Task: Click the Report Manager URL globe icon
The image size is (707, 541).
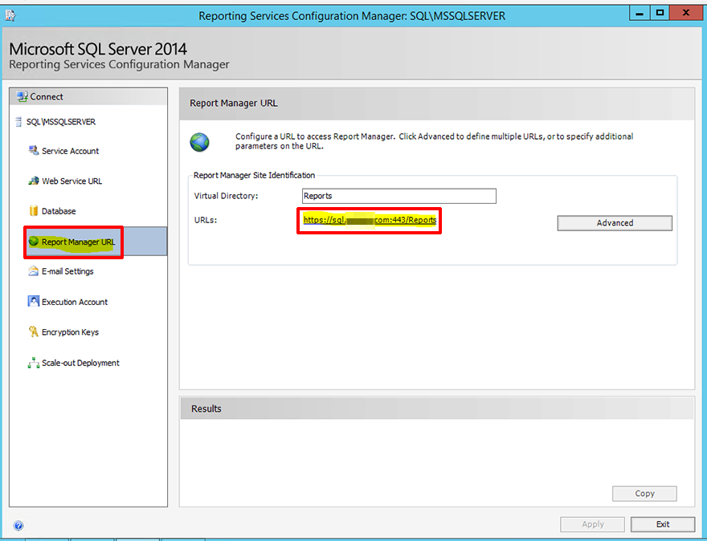Action: (x=34, y=242)
